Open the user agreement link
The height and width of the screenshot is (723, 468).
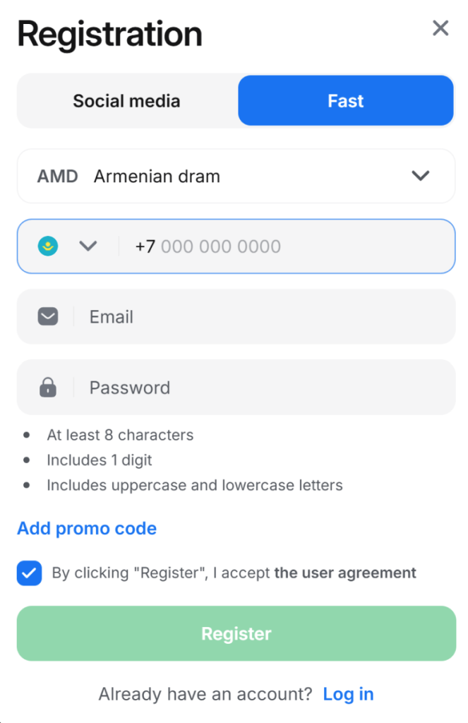point(345,573)
